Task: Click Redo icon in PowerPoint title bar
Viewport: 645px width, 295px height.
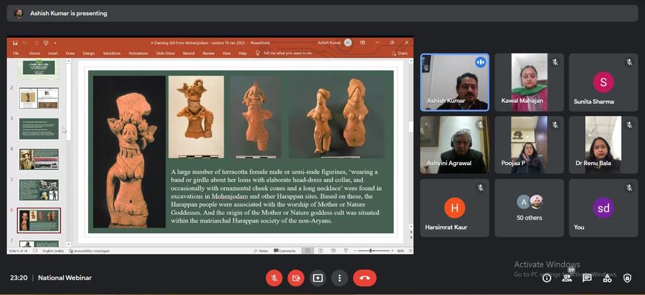Action: click(x=35, y=42)
